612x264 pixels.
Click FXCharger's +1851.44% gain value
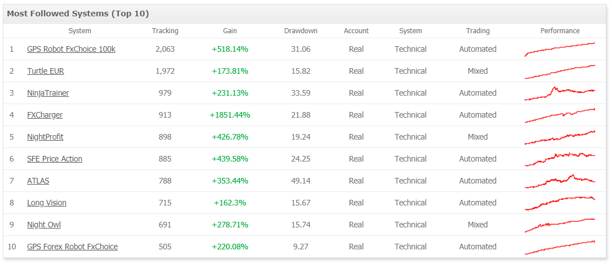coord(230,115)
